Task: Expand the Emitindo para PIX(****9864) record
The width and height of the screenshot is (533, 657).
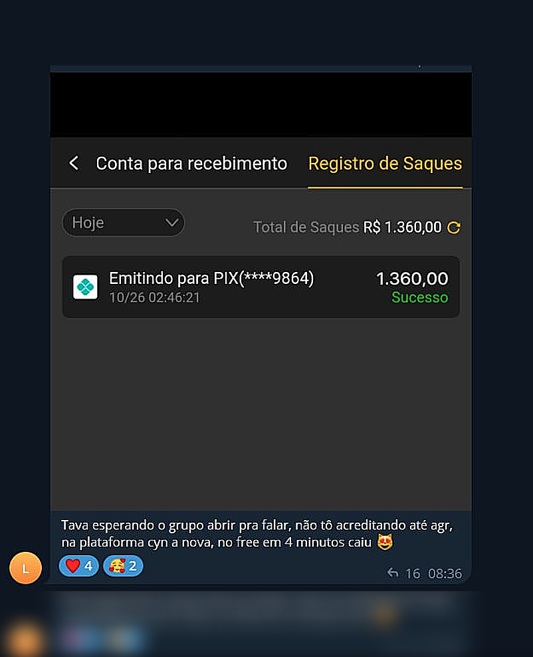Action: [261, 287]
